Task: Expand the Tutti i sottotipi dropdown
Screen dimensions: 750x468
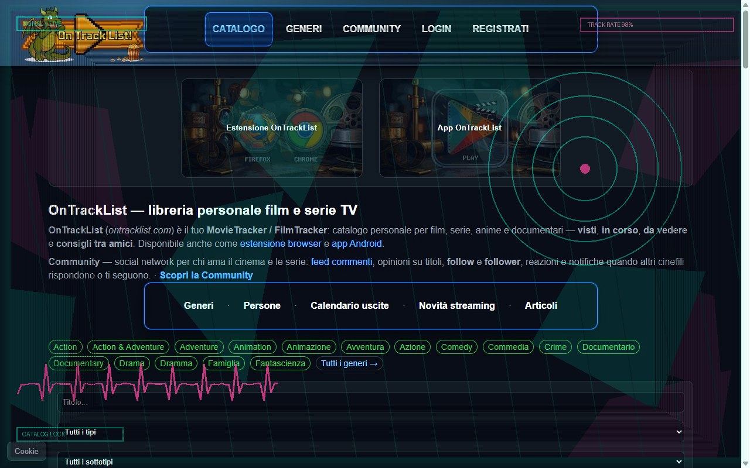Action: coord(371,461)
